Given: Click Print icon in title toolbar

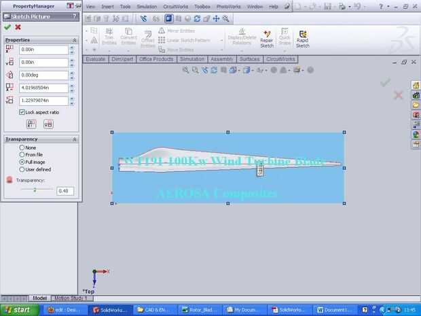Looking at the screenshot, I should [342, 6].
